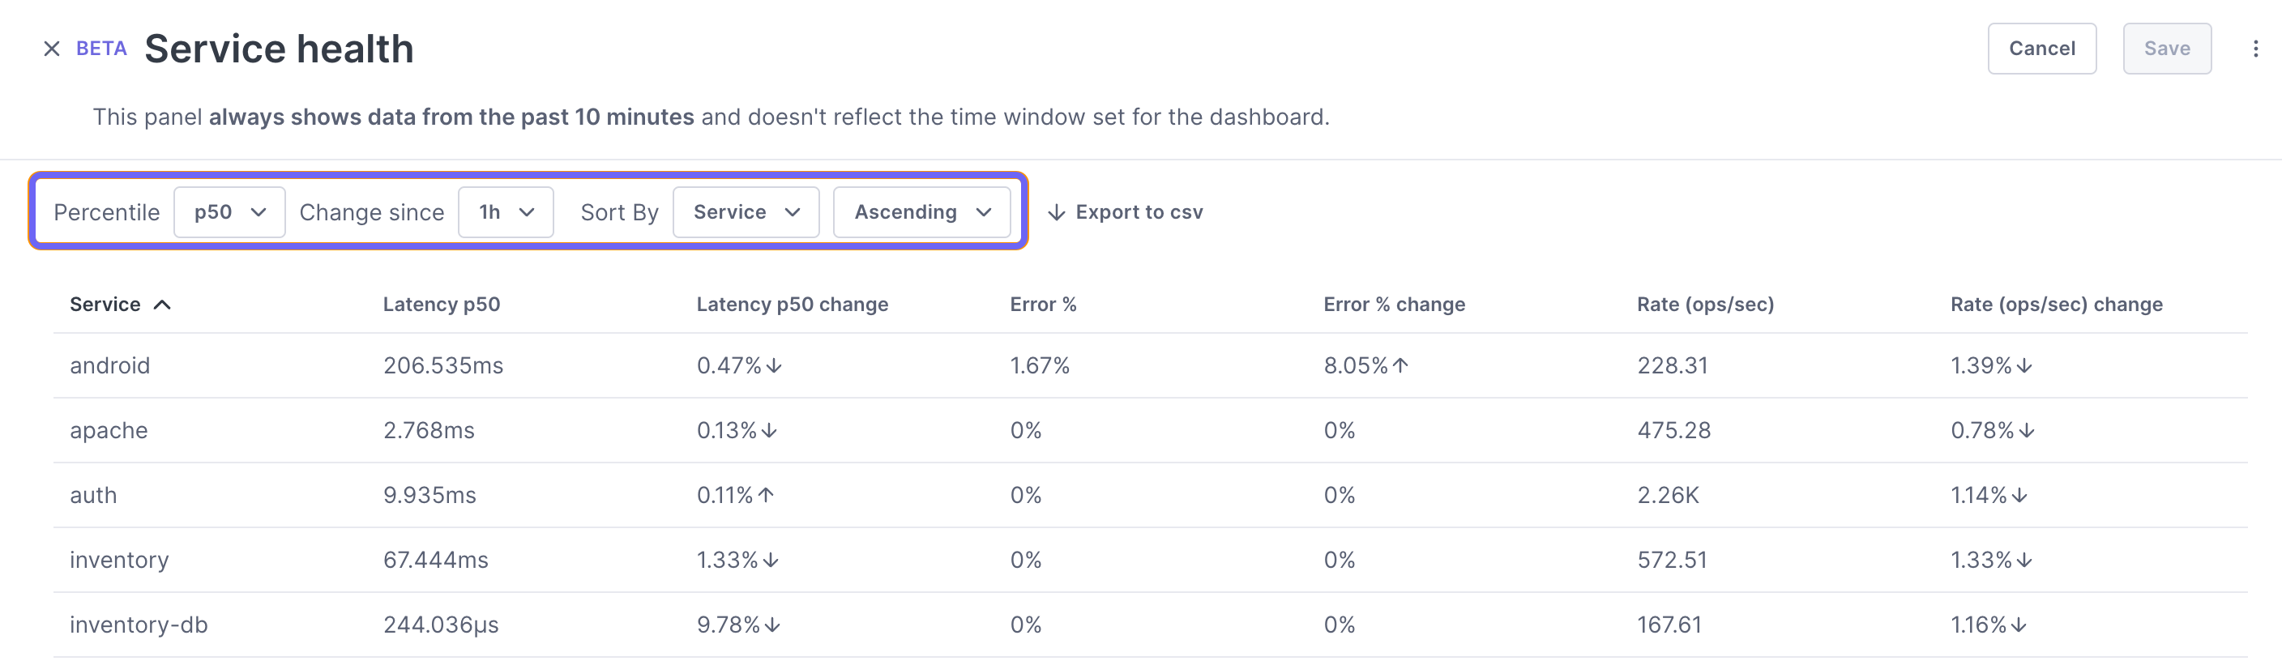2282x661 pixels.
Task: Open the Change since dropdown showing 1h
Action: [x=505, y=211]
